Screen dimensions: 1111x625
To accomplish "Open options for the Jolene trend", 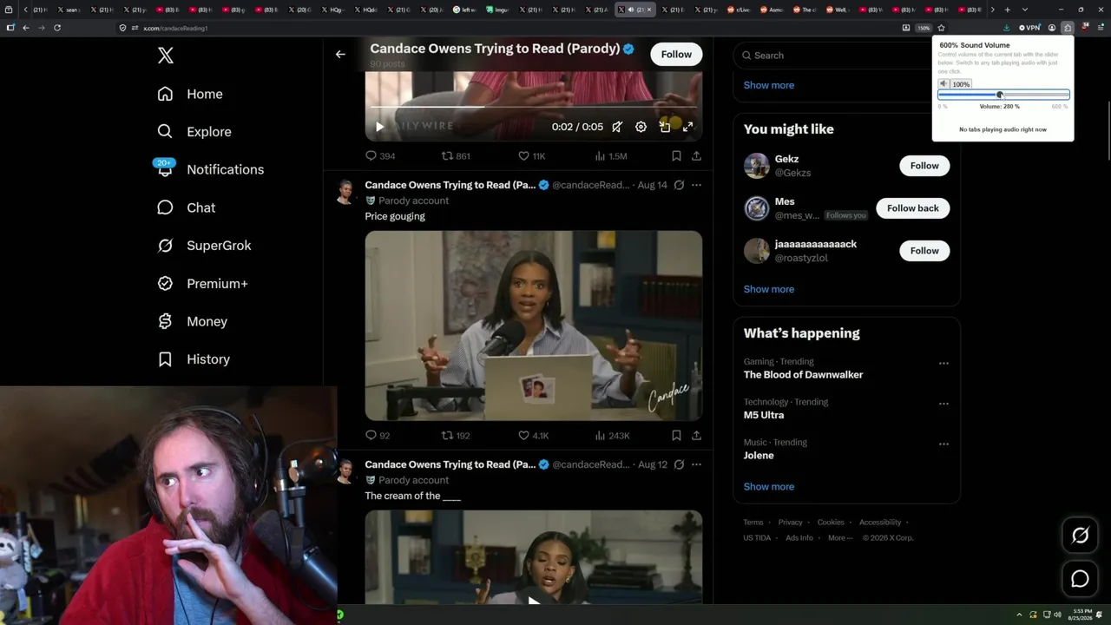I will (943, 444).
